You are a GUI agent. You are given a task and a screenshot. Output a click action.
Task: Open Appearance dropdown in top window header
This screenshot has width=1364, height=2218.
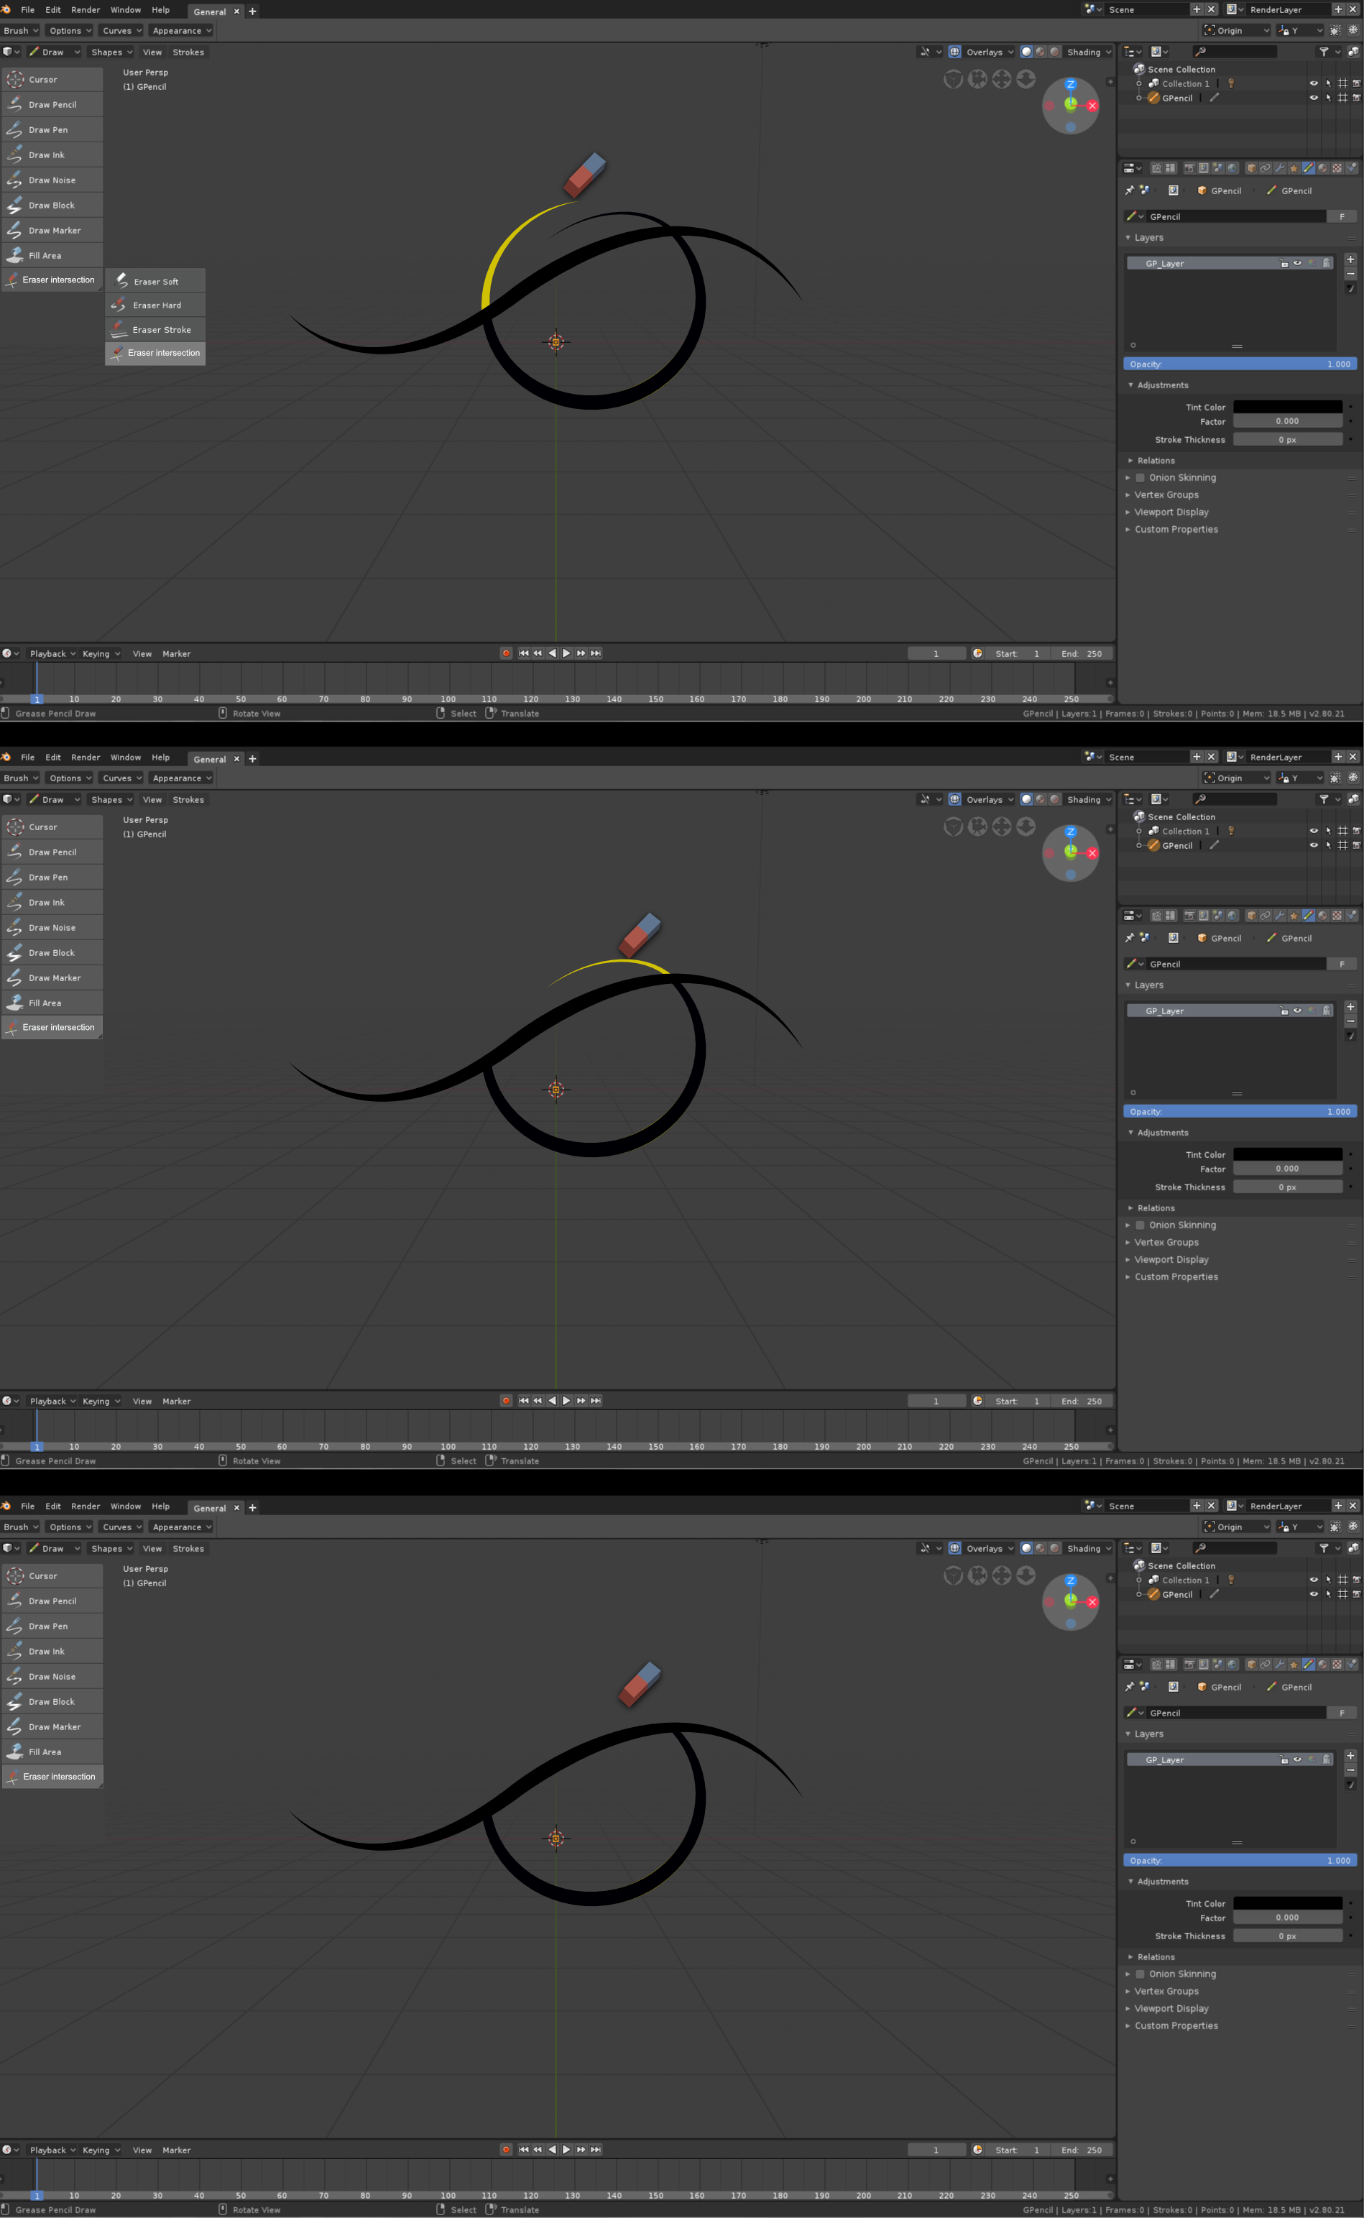point(181,31)
